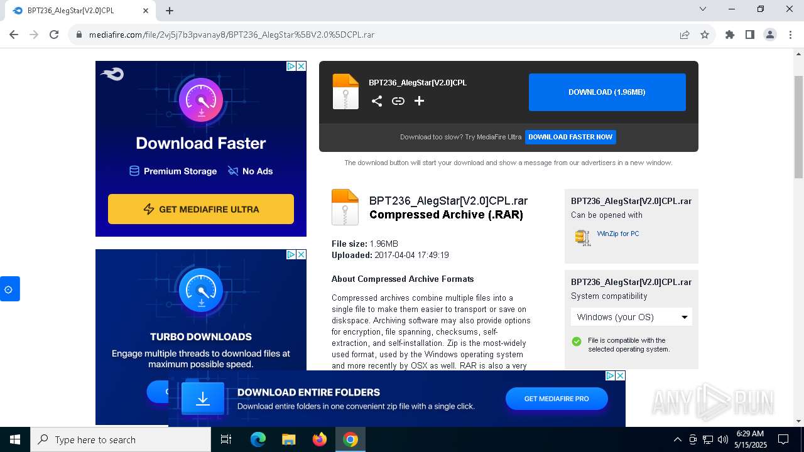The height and width of the screenshot is (452, 804).
Task: Launch Microsoft Edge from the taskbar
Action: tap(258, 439)
